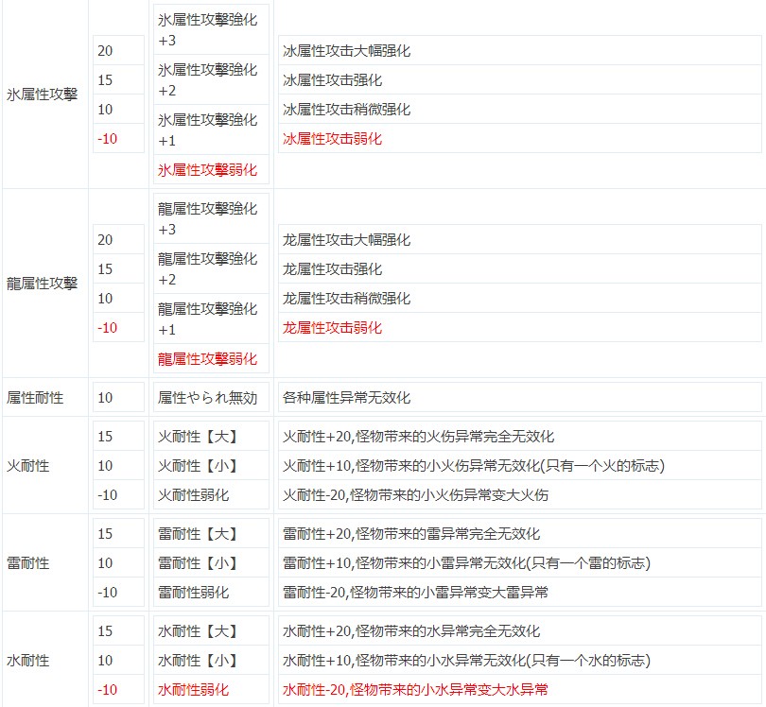Click -10 value in 雷耐性 row
This screenshot has width=766, height=707.
[x=118, y=592]
